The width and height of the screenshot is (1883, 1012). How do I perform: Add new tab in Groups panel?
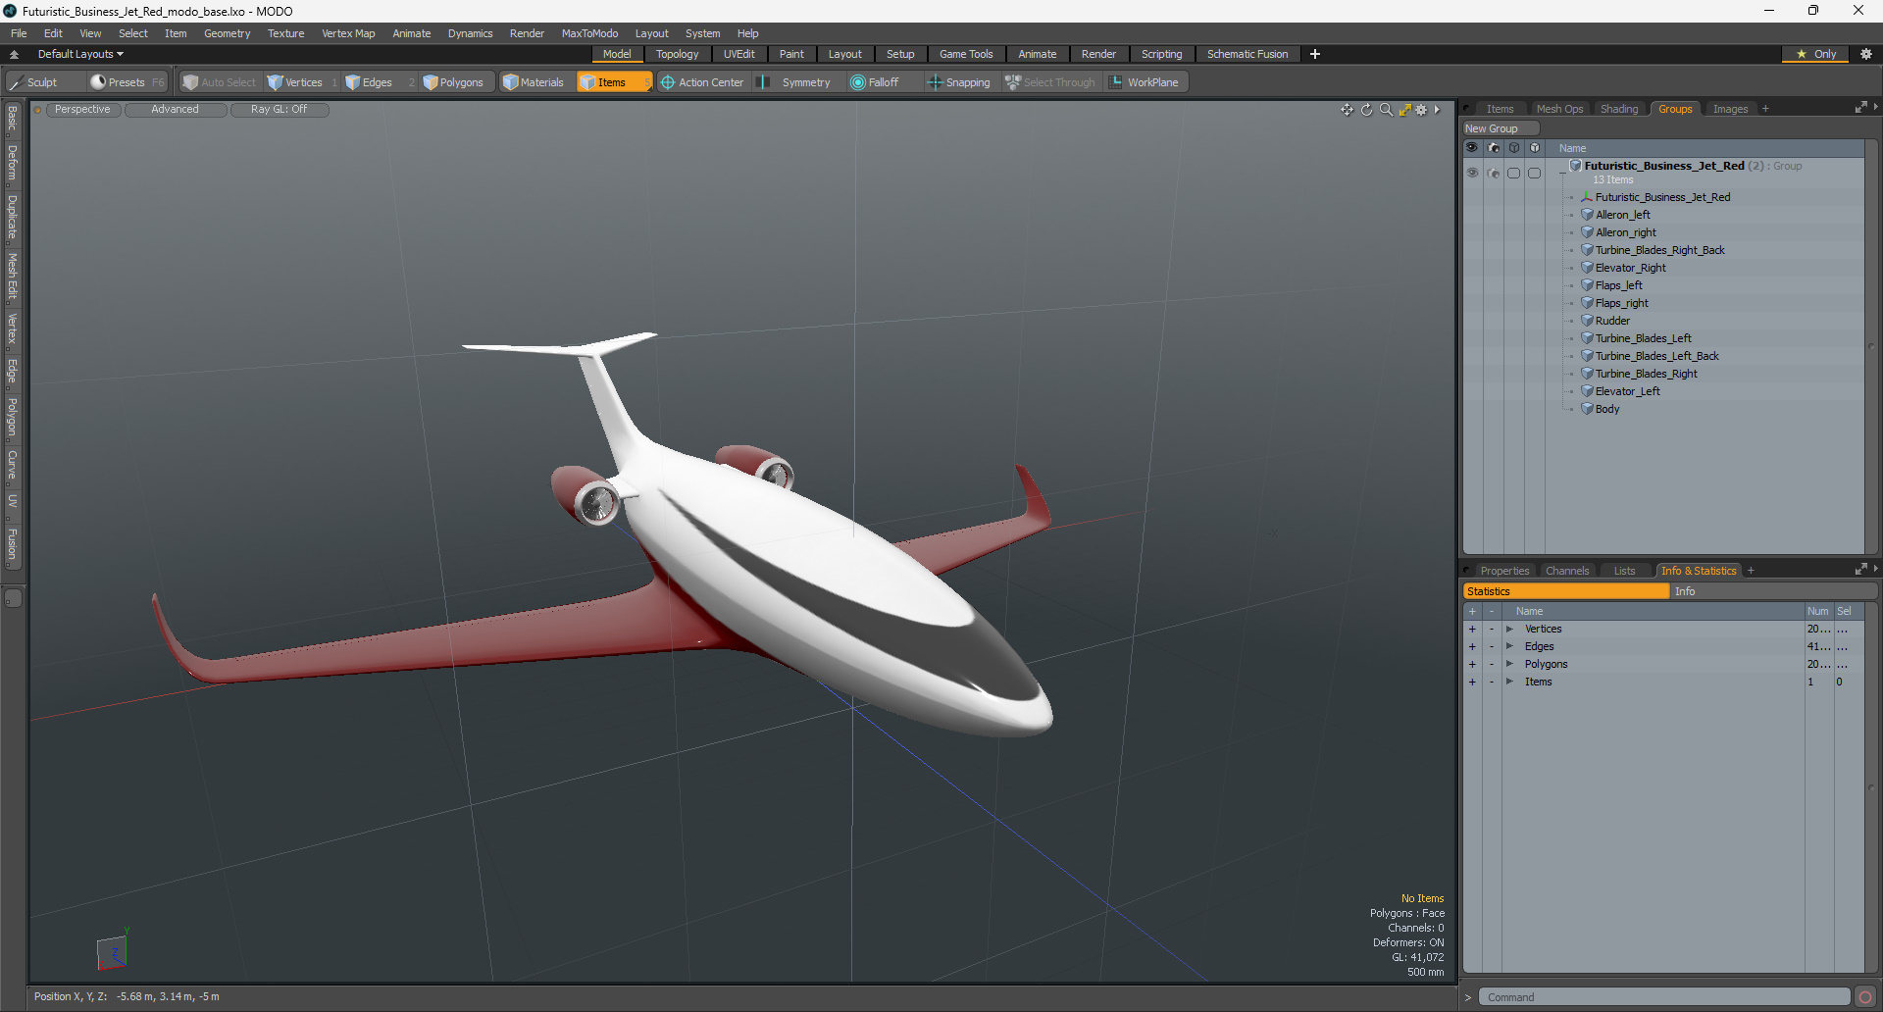coord(1765,109)
